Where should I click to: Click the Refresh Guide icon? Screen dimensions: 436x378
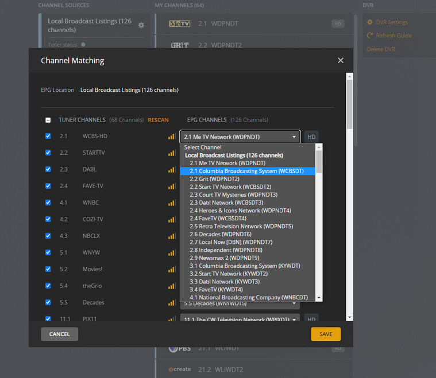370,35
